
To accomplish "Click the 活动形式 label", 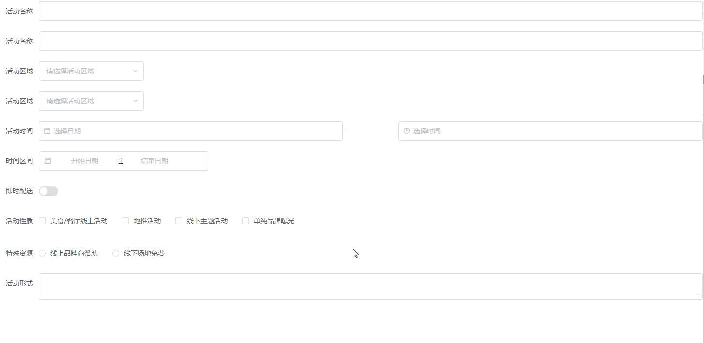I will [x=19, y=283].
